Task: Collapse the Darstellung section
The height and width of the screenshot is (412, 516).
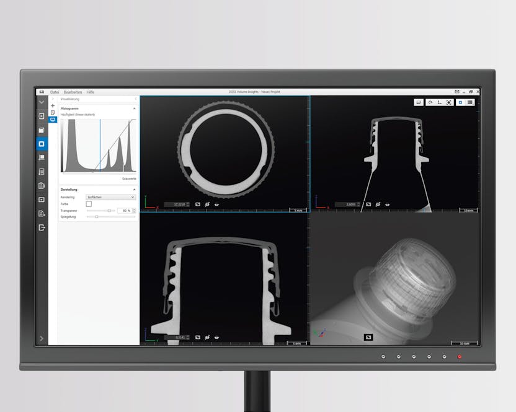Action: coord(135,190)
